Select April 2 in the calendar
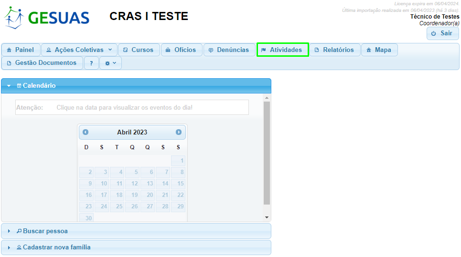The height and width of the screenshot is (257, 461). (86, 172)
